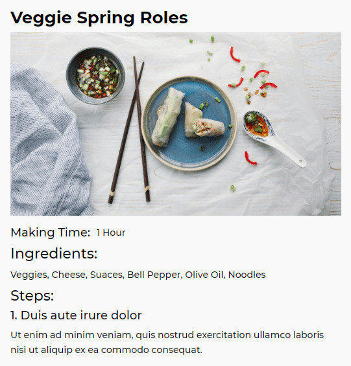The height and width of the screenshot is (366, 351).
Task: Click the blue plate with spring rolls
Action: point(189,123)
